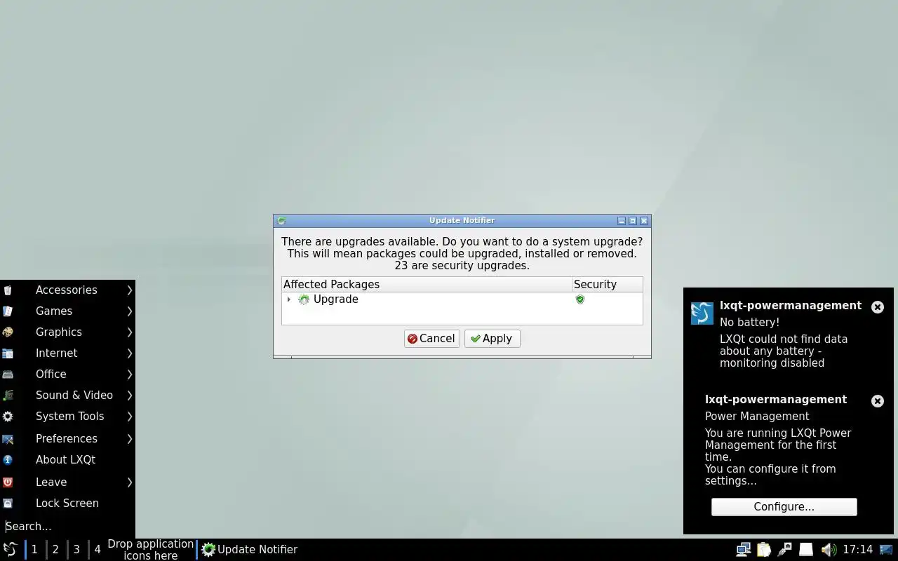Expand arrow next to Office
Image resolution: width=898 pixels, height=561 pixels.
tap(130, 374)
